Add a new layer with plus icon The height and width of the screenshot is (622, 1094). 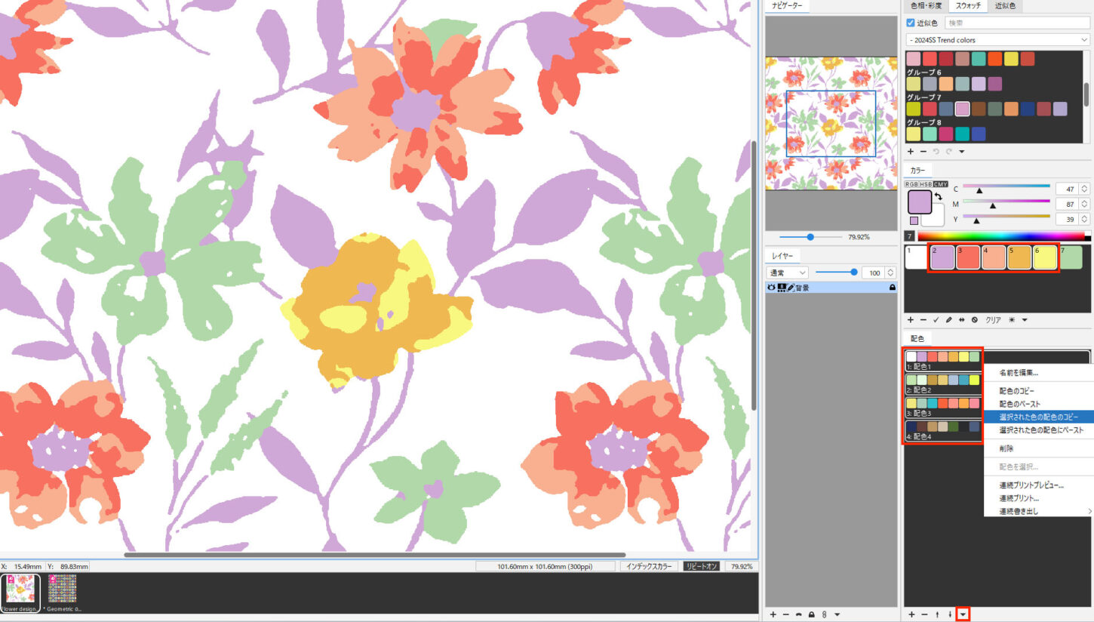click(x=773, y=614)
